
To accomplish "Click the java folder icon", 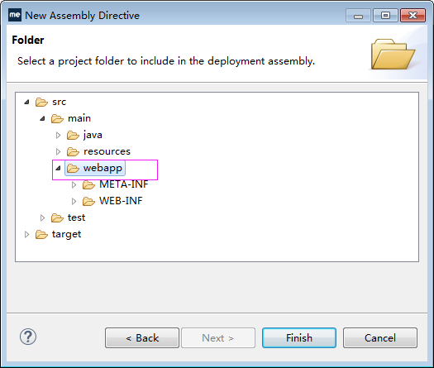I will tap(73, 135).
